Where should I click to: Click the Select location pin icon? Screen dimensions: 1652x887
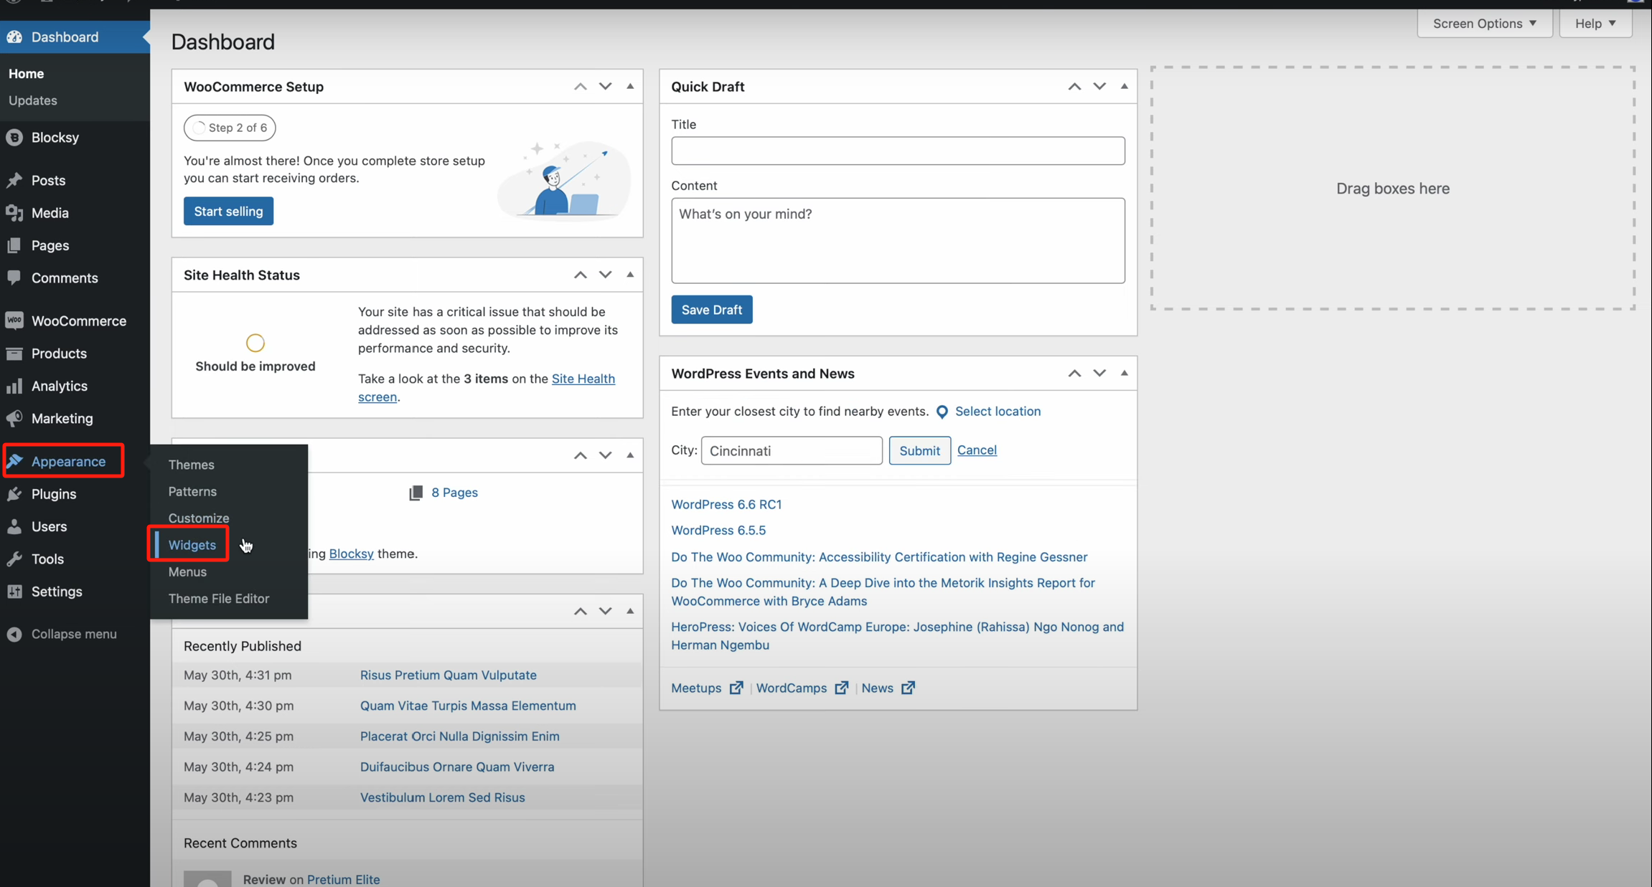(942, 412)
